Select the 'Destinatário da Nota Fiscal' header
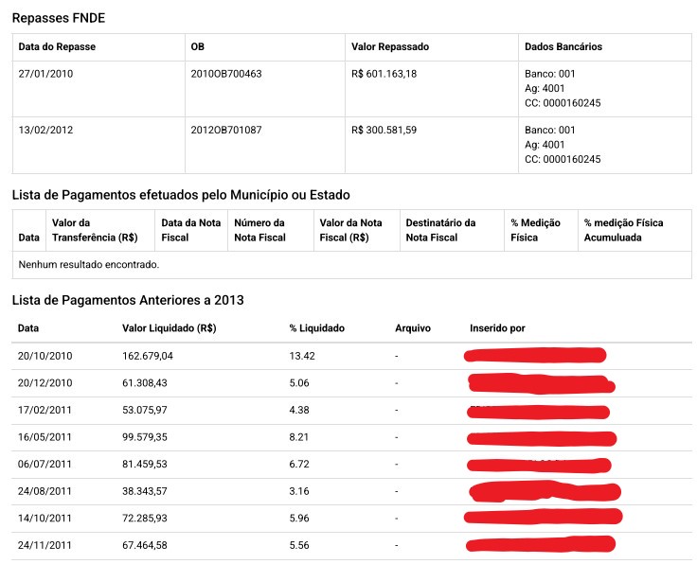 (440, 230)
